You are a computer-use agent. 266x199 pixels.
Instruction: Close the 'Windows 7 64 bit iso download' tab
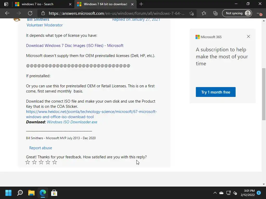click(132, 4)
